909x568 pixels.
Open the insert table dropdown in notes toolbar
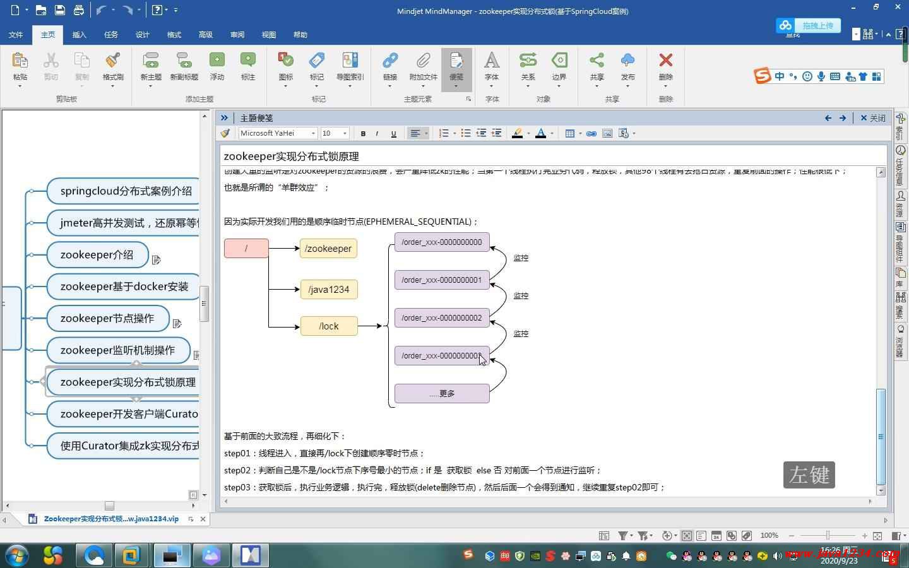[580, 133]
